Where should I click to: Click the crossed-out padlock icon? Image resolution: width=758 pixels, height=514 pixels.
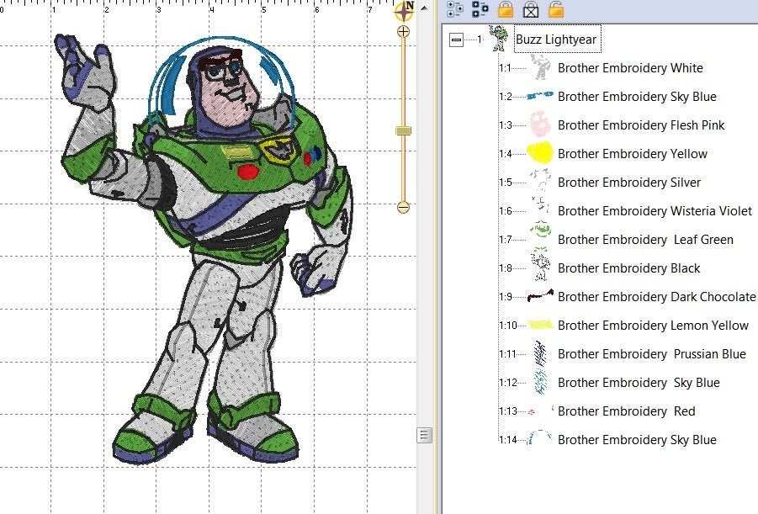(x=531, y=8)
